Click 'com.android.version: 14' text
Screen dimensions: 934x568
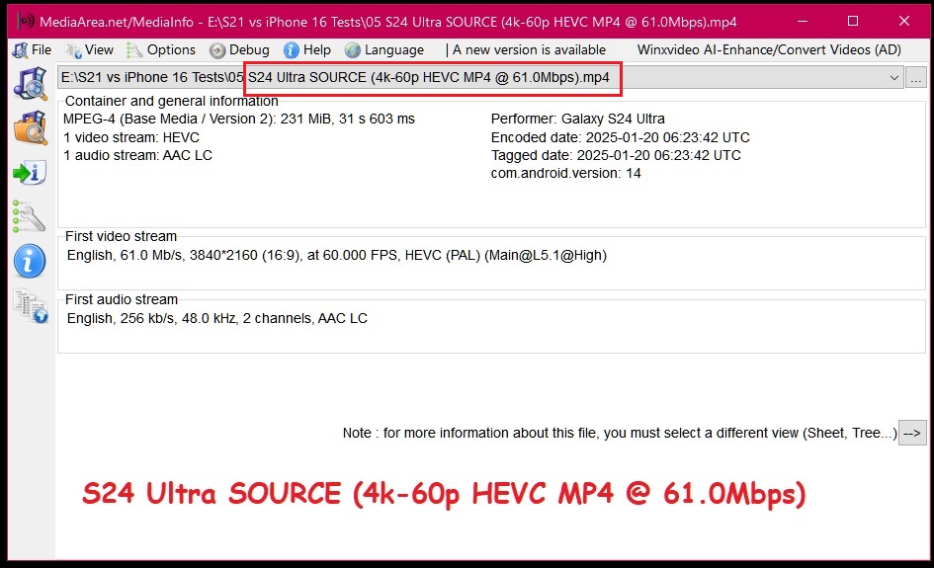[566, 173]
